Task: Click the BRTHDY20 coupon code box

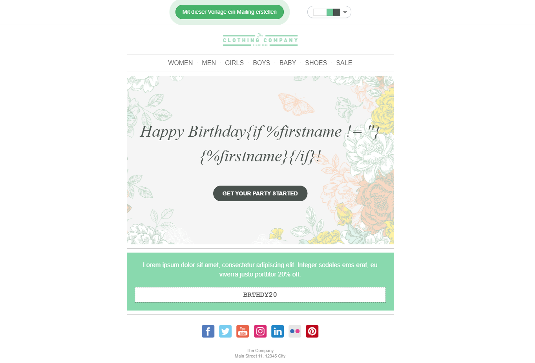Action: pos(260,295)
